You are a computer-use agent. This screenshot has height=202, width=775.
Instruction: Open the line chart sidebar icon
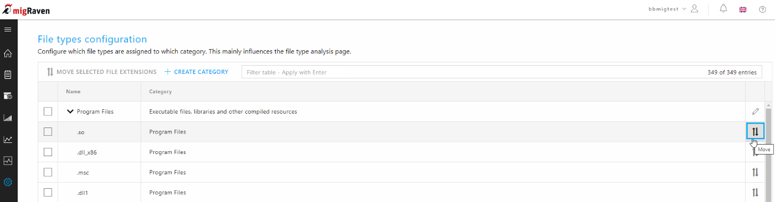tap(8, 139)
